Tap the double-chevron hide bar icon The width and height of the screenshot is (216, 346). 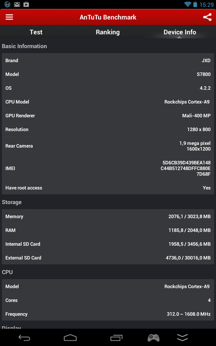click(182, 338)
